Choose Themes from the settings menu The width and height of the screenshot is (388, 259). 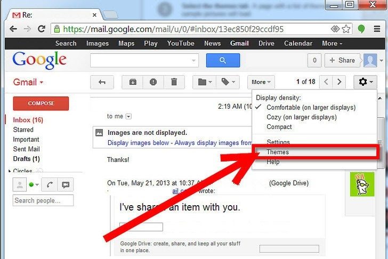click(x=278, y=152)
